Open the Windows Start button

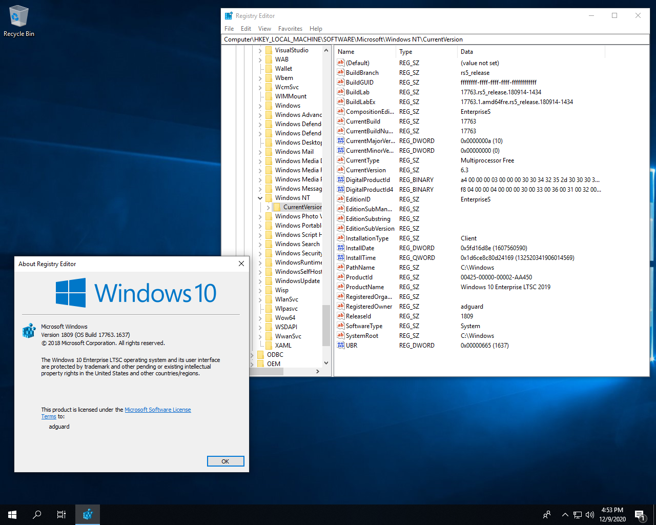(12, 515)
